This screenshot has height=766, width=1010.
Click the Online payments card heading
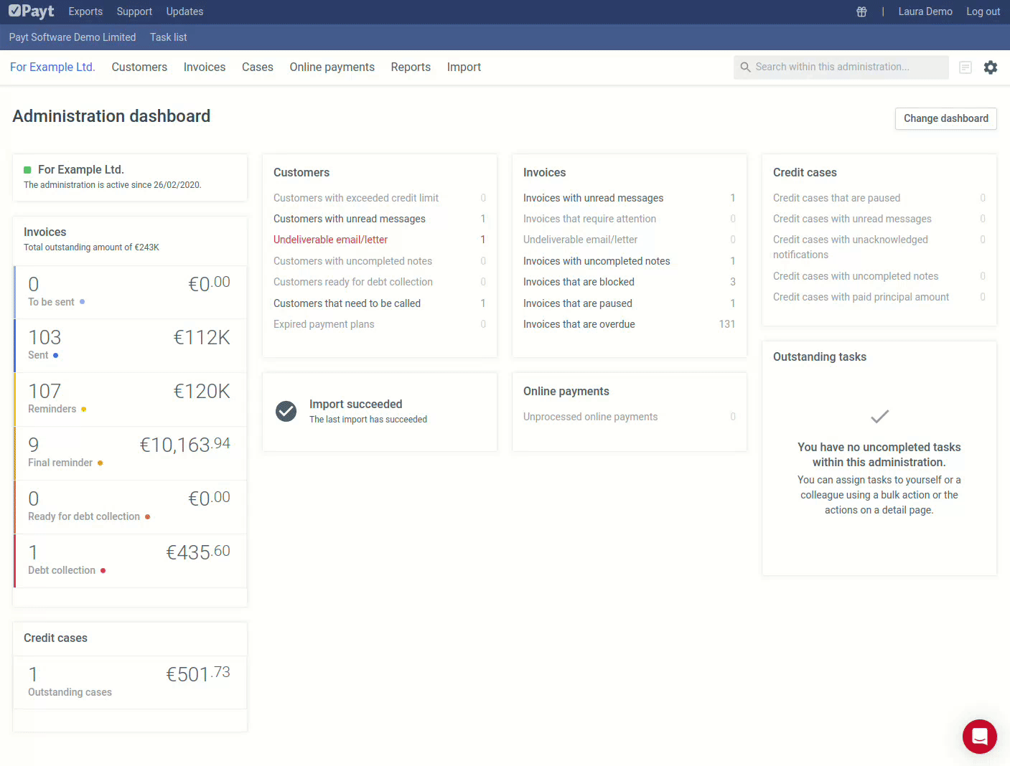click(x=566, y=392)
